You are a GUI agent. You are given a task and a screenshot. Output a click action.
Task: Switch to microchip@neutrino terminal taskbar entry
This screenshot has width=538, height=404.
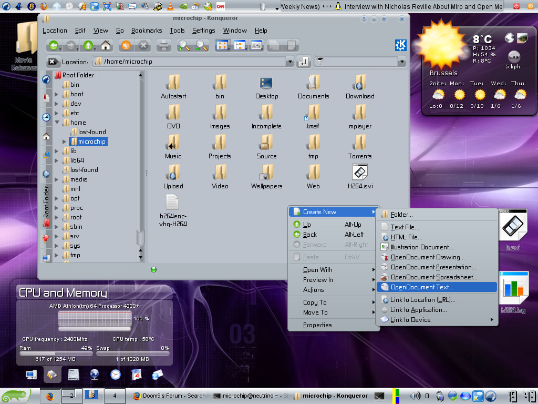pos(251,396)
